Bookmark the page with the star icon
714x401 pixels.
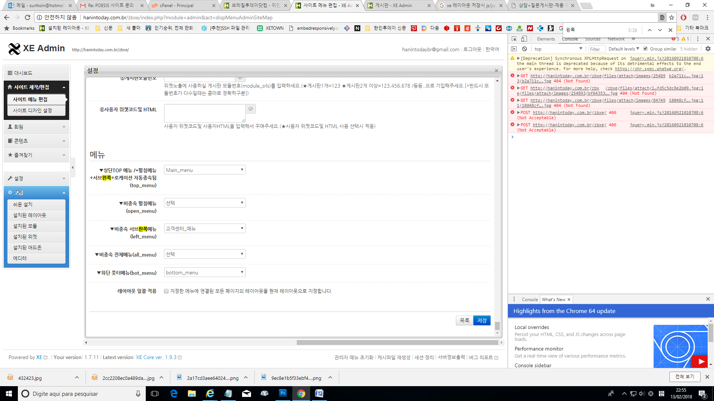pos(672,17)
